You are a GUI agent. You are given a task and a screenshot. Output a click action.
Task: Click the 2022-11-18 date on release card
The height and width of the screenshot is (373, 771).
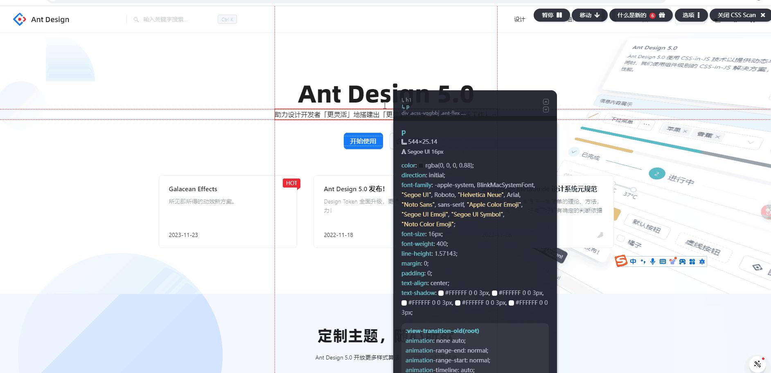point(338,235)
